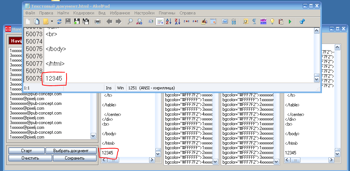The image size is (350, 171).
Task: Click the Сохранить button
Action: pyautogui.click(x=74, y=158)
